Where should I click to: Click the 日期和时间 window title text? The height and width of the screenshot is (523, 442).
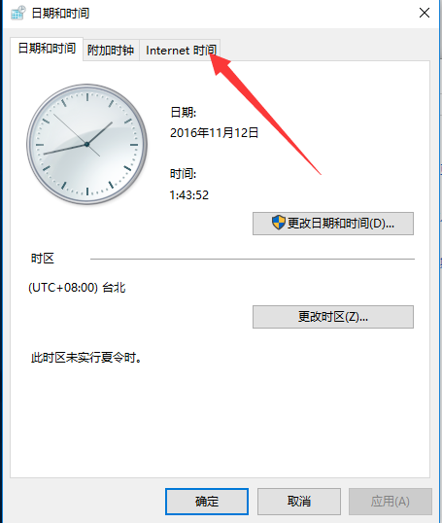click(x=60, y=14)
